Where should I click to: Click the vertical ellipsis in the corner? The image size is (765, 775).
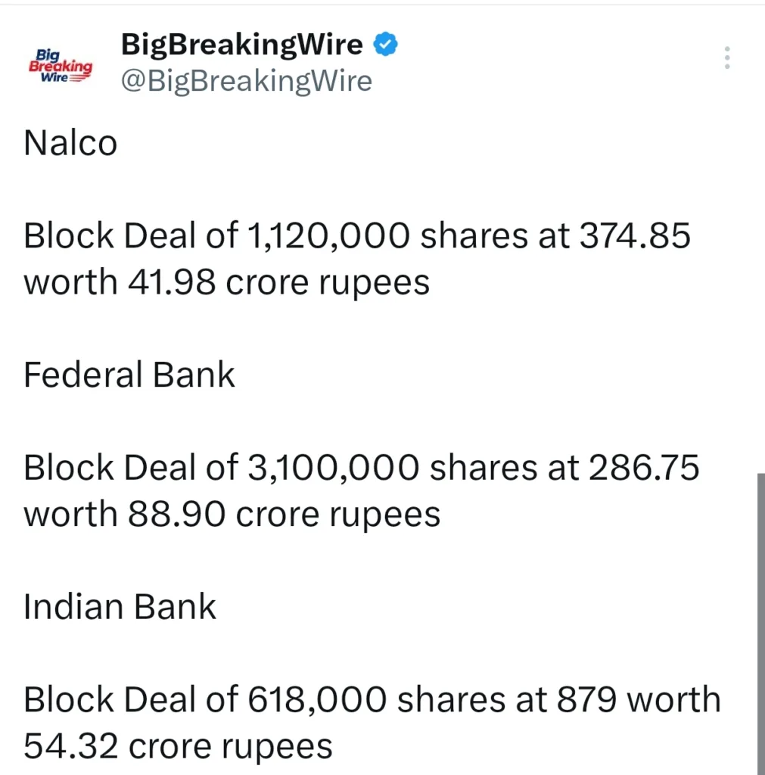(x=726, y=57)
